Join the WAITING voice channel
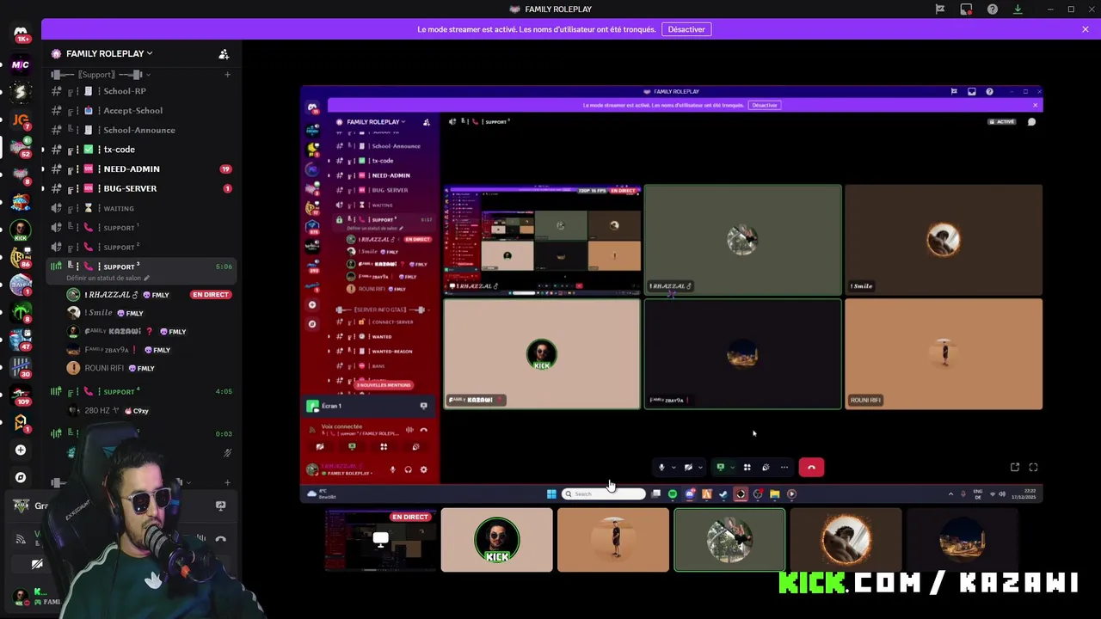 pos(142,208)
